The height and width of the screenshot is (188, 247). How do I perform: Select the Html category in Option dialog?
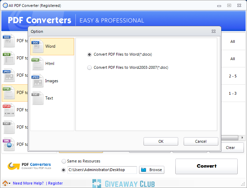(52, 64)
